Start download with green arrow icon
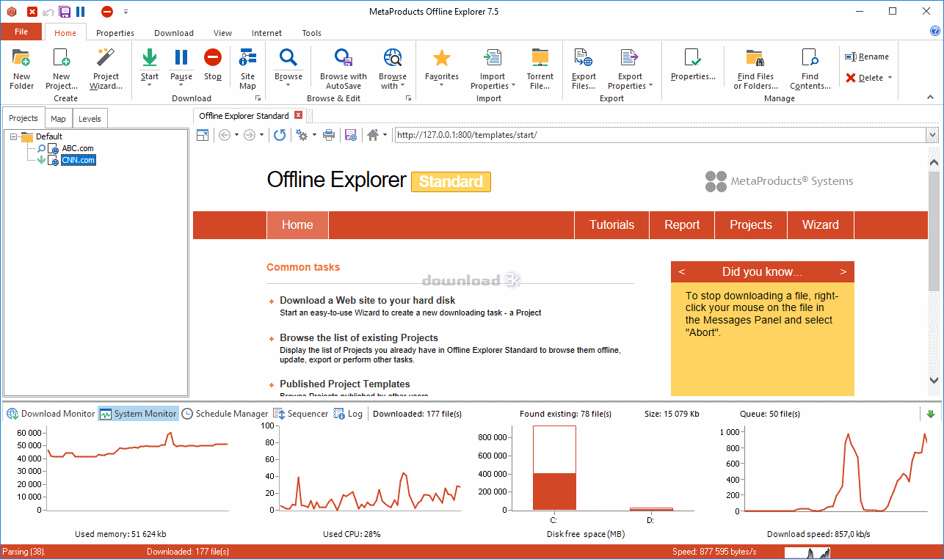The width and height of the screenshot is (944, 559). 149,59
